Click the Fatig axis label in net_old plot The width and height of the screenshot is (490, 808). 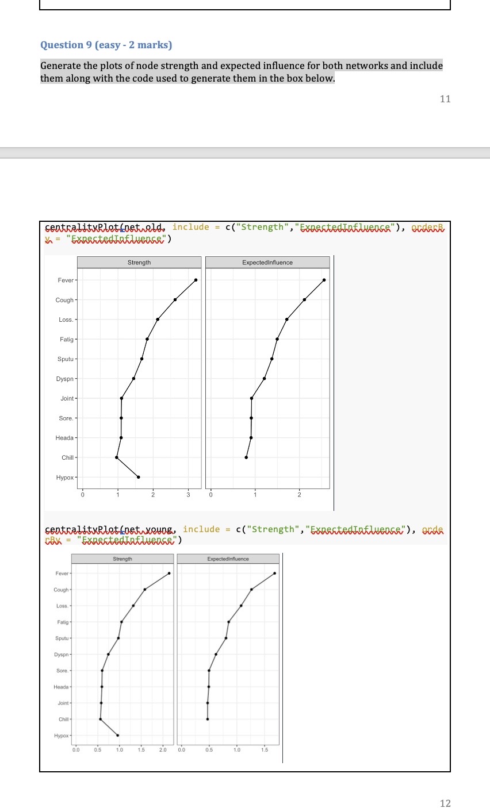tap(67, 339)
